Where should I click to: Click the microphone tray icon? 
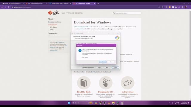point(172,103)
